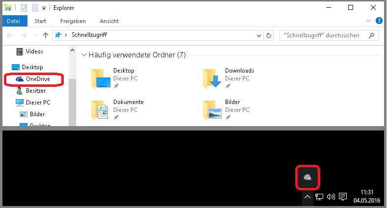Select Dieser PC in the sidebar
387x208 pixels.
pos(39,103)
